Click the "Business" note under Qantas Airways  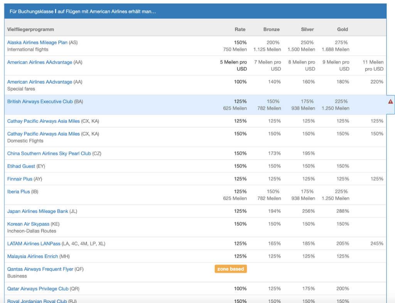[17, 276]
